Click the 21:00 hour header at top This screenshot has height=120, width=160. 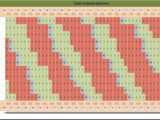(x=156, y=10)
